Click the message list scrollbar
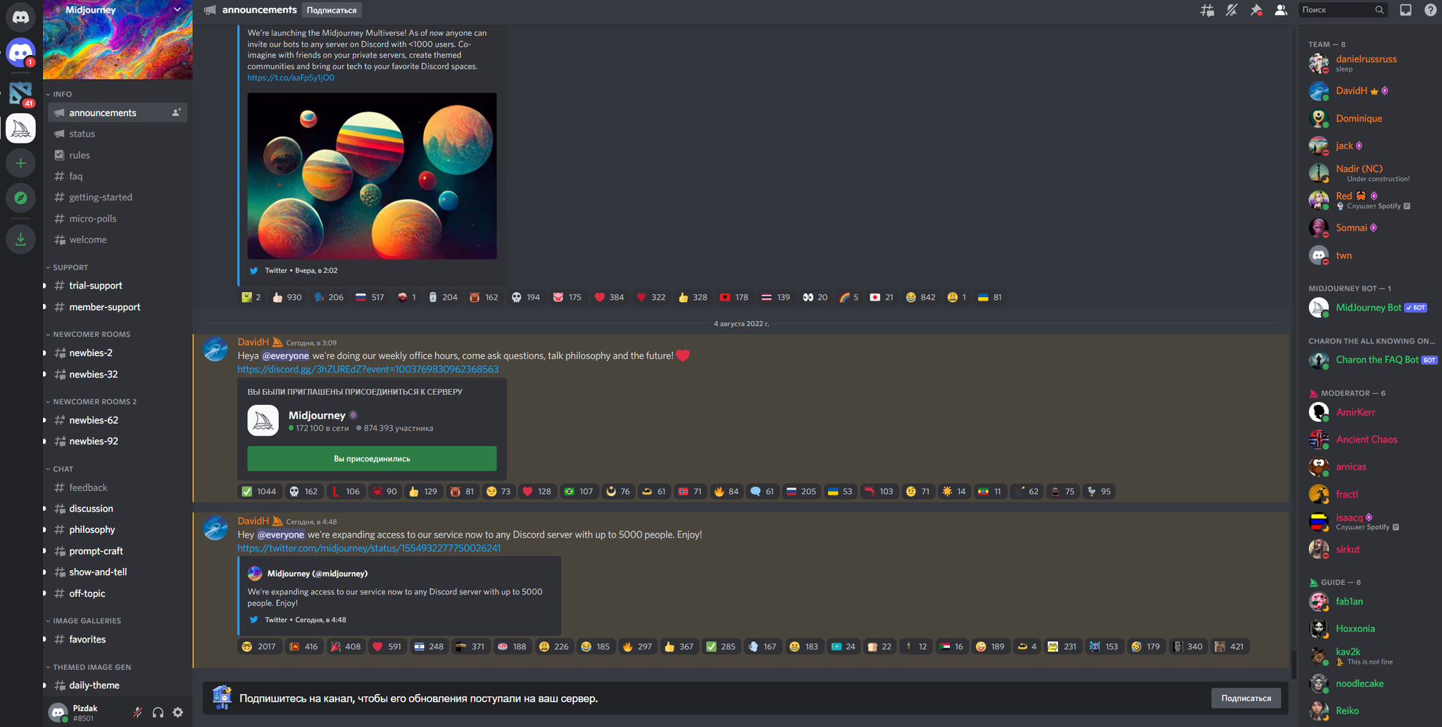 (1293, 664)
